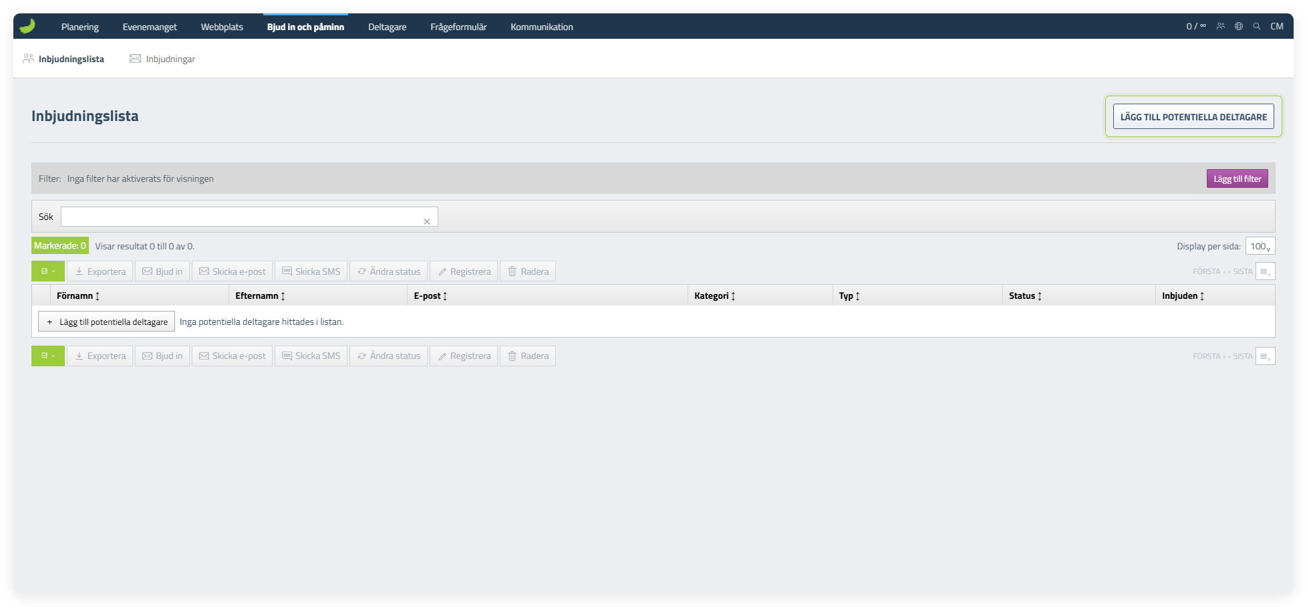The image size is (1307, 607).
Task: Open search via the magnifier icon
Action: [1257, 26]
